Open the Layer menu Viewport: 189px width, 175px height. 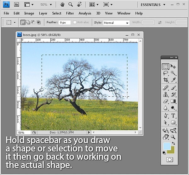pyautogui.click(x=43, y=13)
